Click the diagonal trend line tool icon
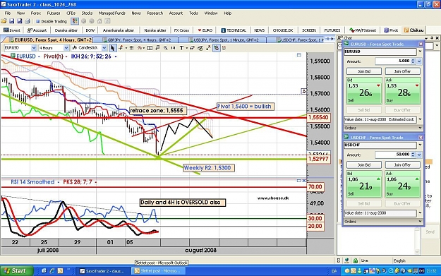Screen dimensions: 441x276 pyautogui.click(x=208, y=48)
